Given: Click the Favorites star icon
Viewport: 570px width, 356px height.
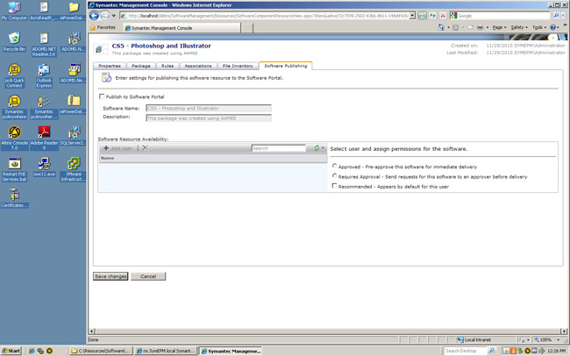Looking at the screenshot, I should click(x=93, y=28).
